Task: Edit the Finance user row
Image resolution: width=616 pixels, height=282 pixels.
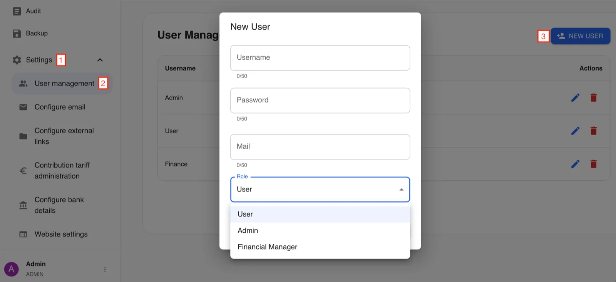Action: 575,164
